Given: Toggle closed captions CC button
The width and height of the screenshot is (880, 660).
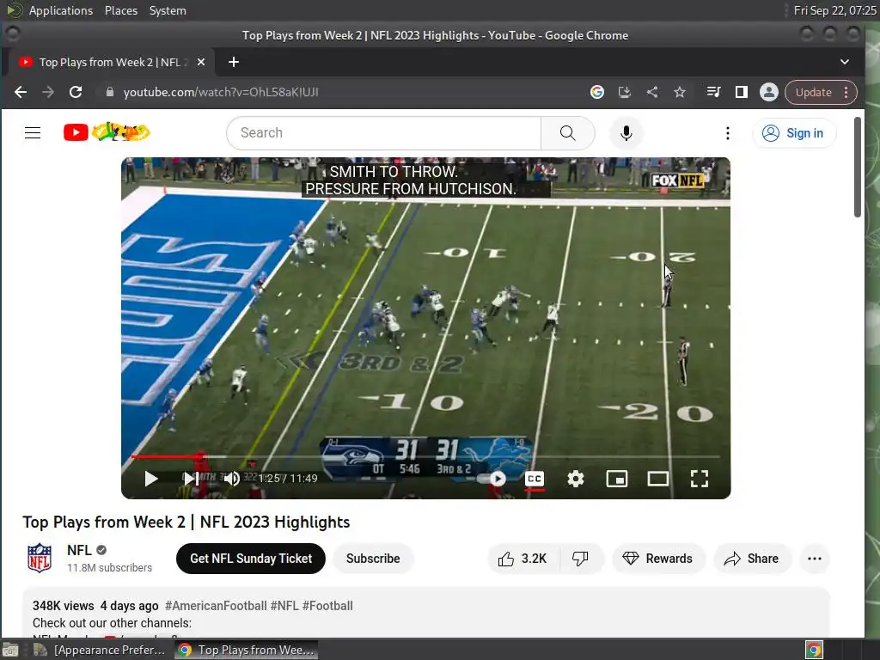Looking at the screenshot, I should (535, 479).
